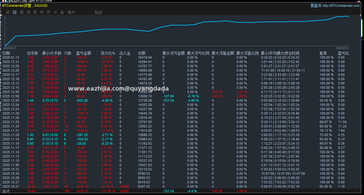Click the -107.64 floating loss value

point(168,96)
